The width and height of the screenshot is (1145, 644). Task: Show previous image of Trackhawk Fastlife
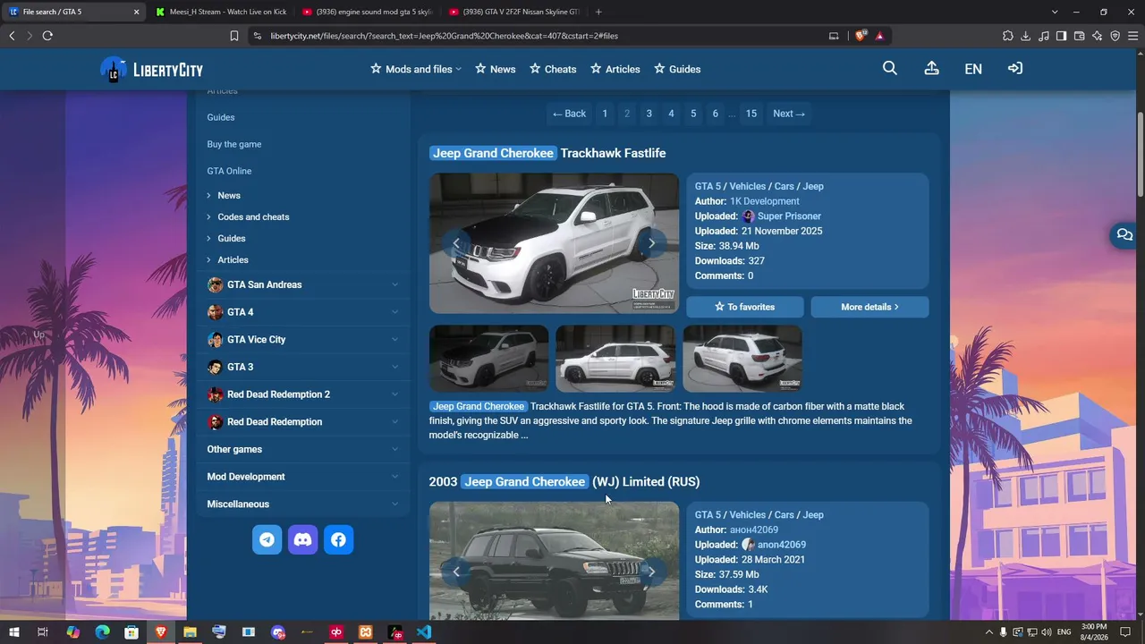pyautogui.click(x=456, y=243)
